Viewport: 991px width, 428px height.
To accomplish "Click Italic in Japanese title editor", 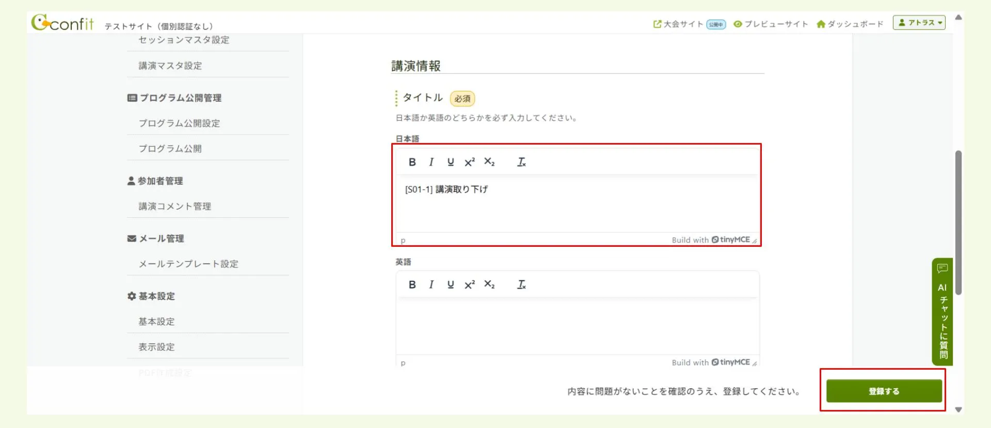I will tap(431, 162).
